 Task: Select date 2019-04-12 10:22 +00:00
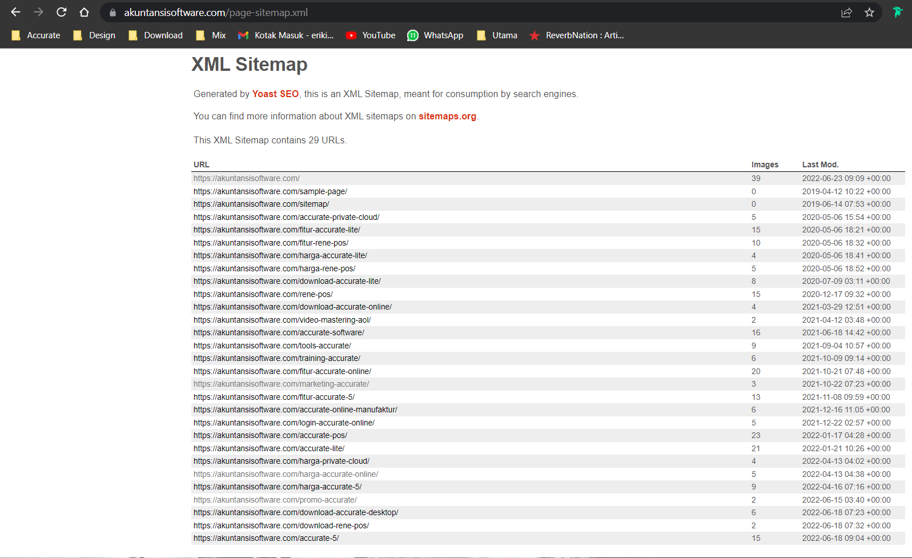pos(846,192)
